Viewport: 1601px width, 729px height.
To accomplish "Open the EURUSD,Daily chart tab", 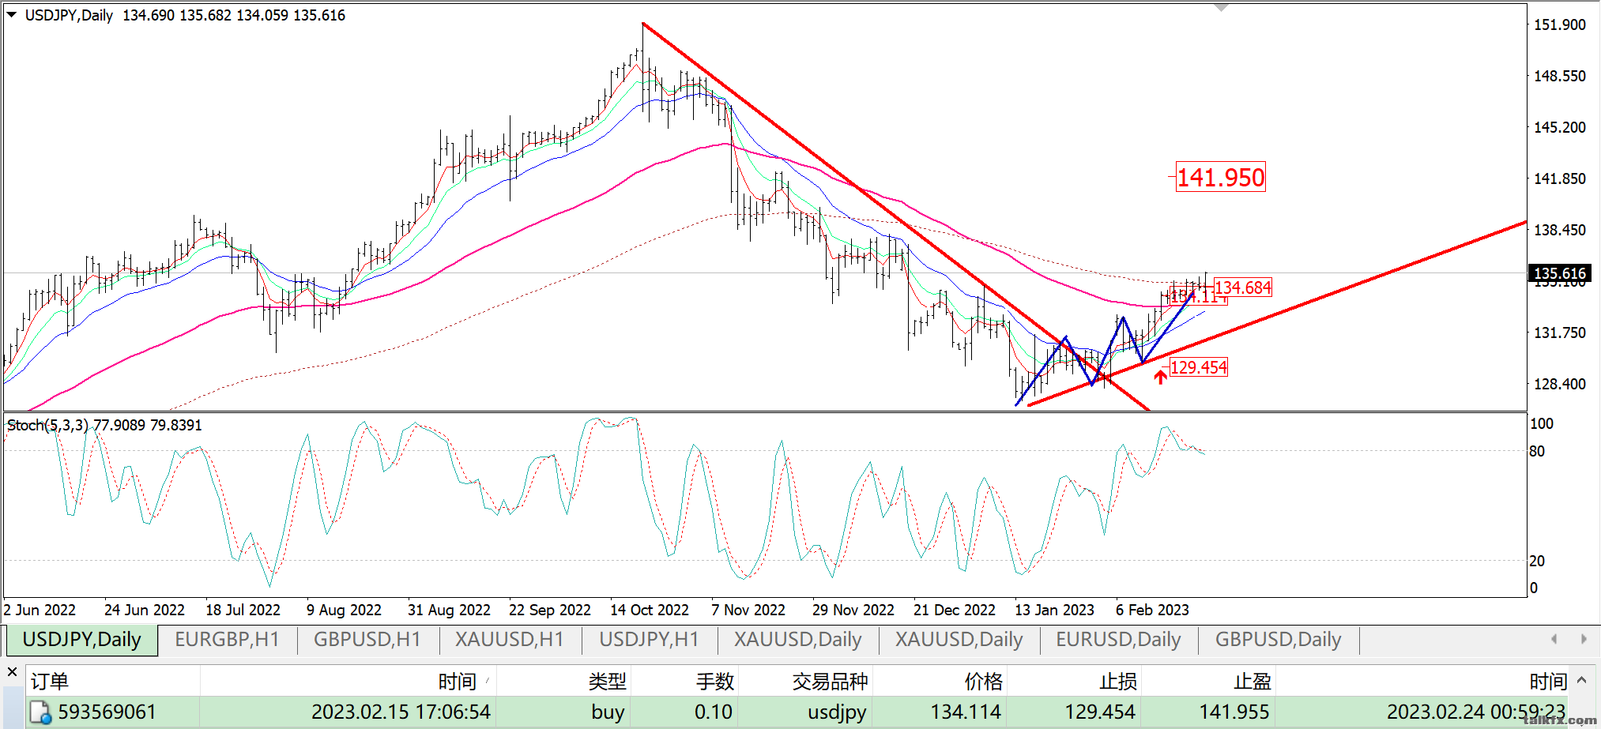I will pos(1118,640).
